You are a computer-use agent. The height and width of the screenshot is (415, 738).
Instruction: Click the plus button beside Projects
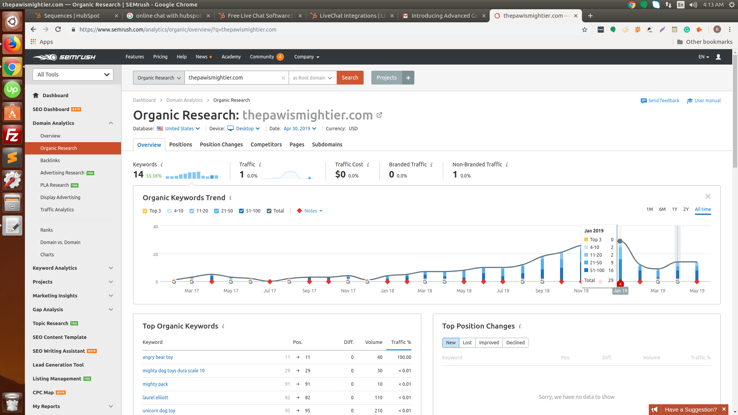pyautogui.click(x=408, y=78)
